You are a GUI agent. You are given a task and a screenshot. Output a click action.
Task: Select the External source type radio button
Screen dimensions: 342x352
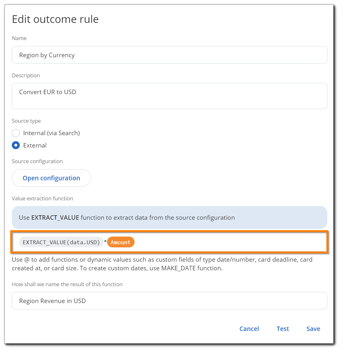tap(16, 145)
